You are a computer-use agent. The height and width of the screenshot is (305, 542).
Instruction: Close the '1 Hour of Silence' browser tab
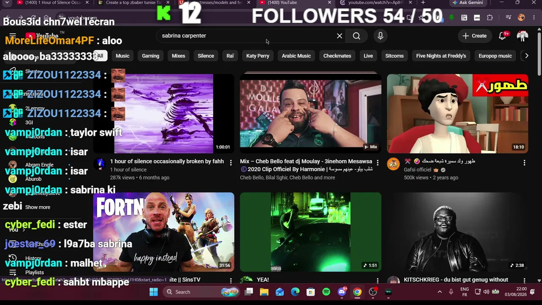pos(87,3)
